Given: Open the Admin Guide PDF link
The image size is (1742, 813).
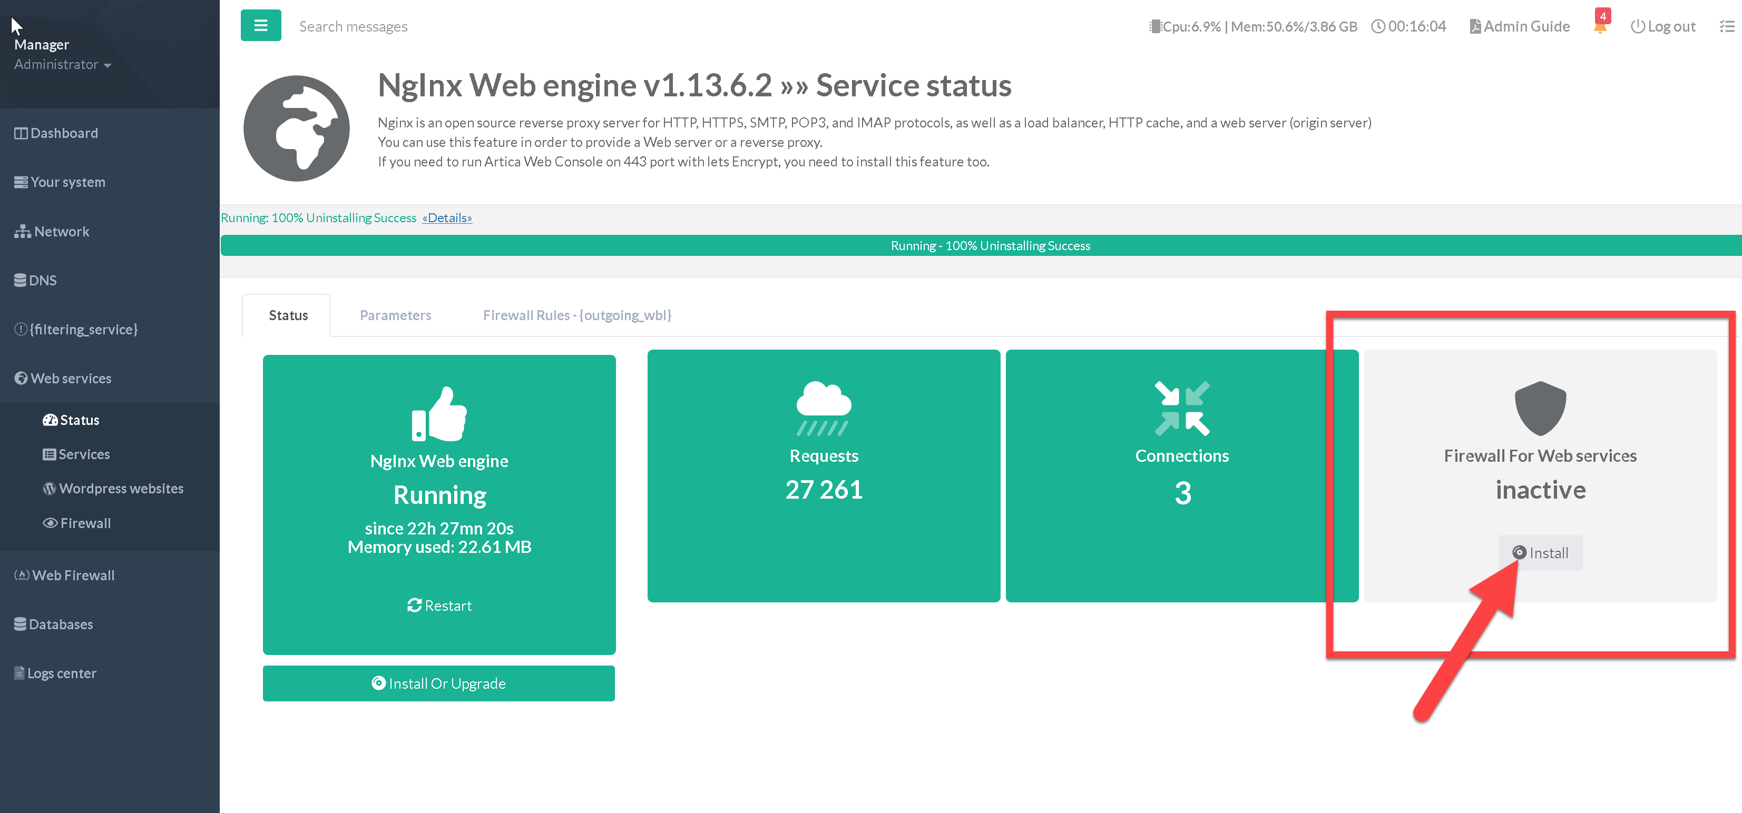Looking at the screenshot, I should point(1520,26).
